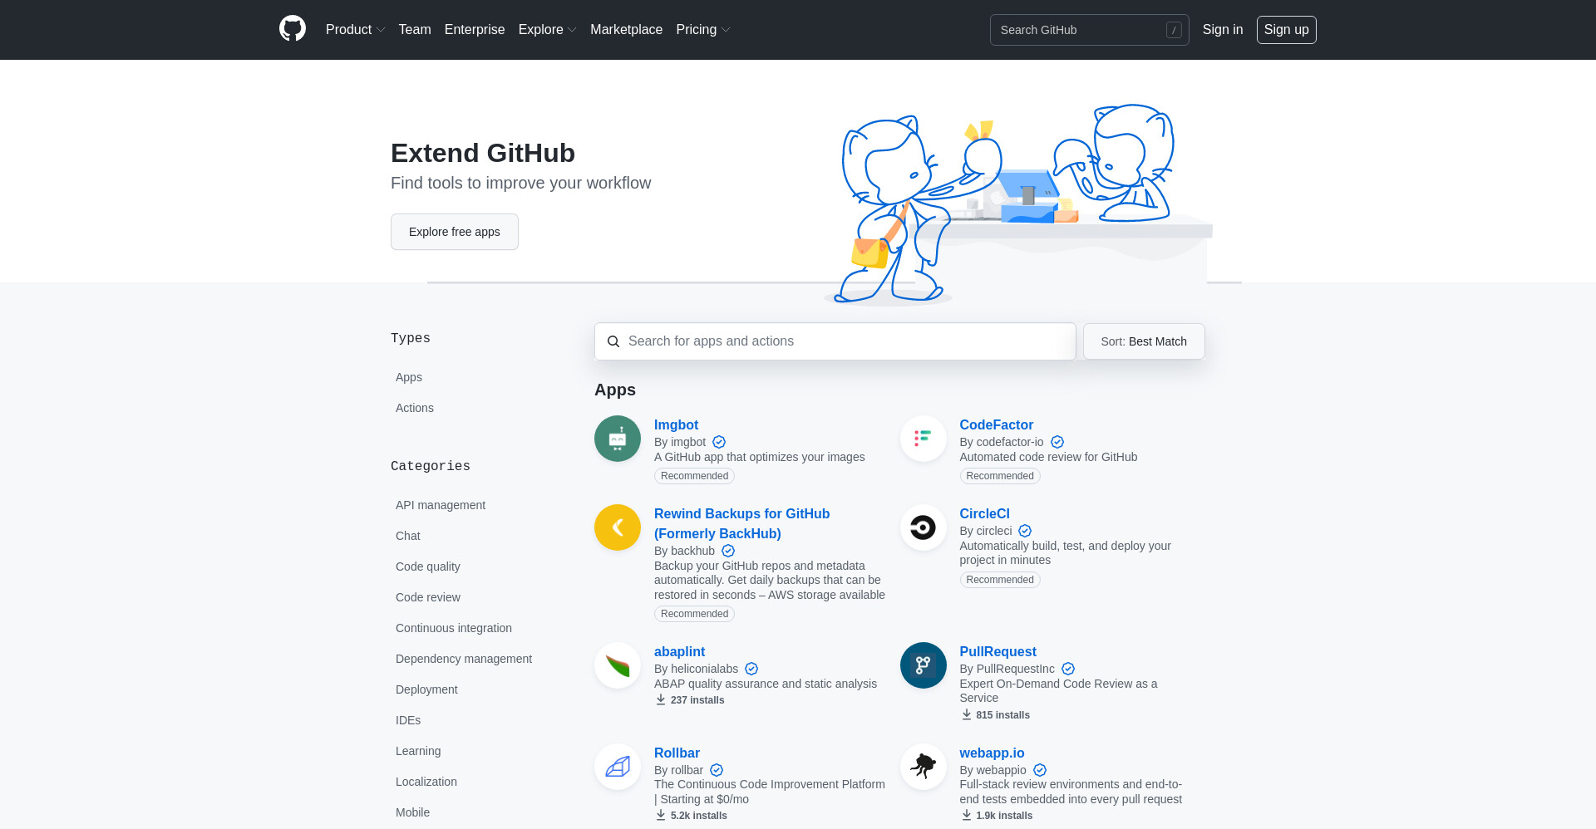Open the Team nav item
This screenshot has width=1596, height=829.
point(415,29)
